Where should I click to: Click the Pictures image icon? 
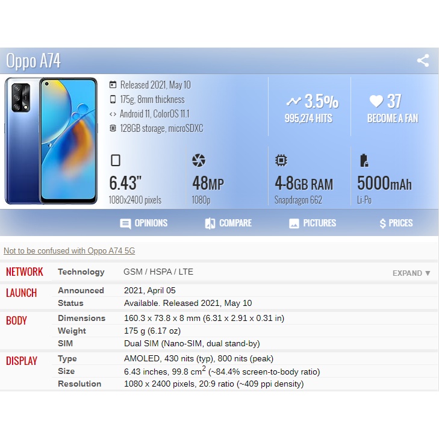coord(294,223)
